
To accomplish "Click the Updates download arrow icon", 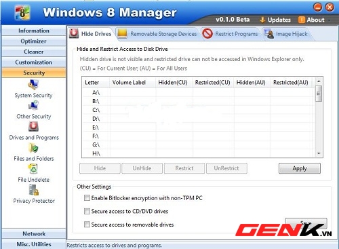I will coord(262,20).
